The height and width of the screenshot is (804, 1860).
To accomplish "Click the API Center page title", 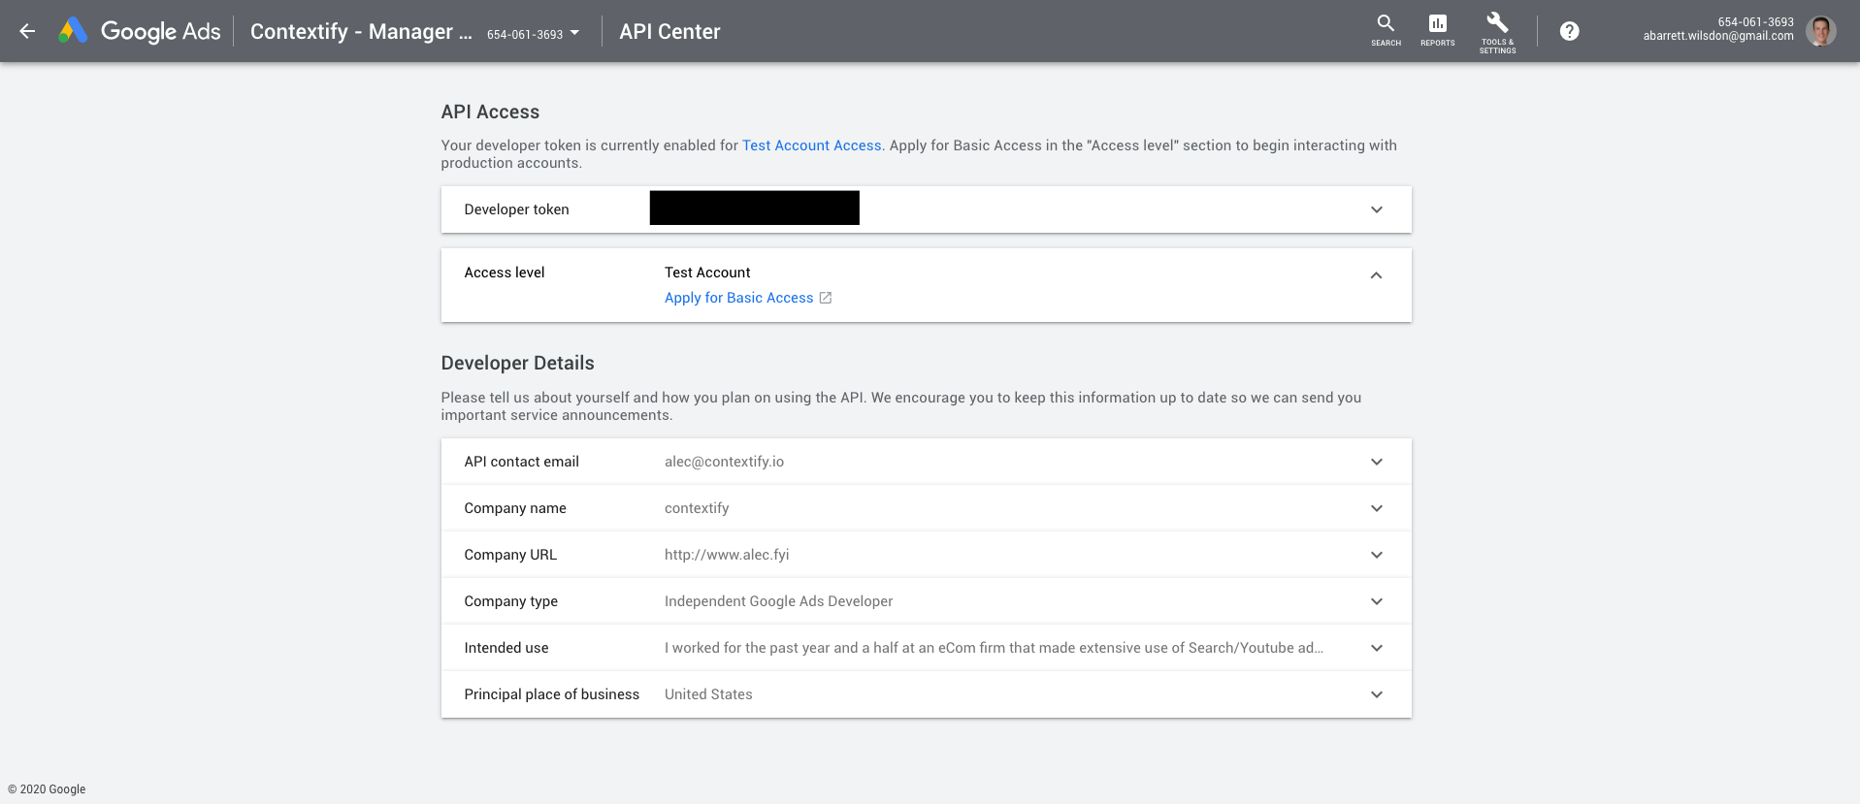I will pyautogui.click(x=669, y=31).
